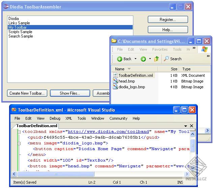Select Search Sample in toolbar list
Screen dimensions: 213x188
click(x=70, y=36)
